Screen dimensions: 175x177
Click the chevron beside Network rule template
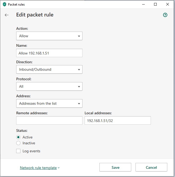click(59, 168)
